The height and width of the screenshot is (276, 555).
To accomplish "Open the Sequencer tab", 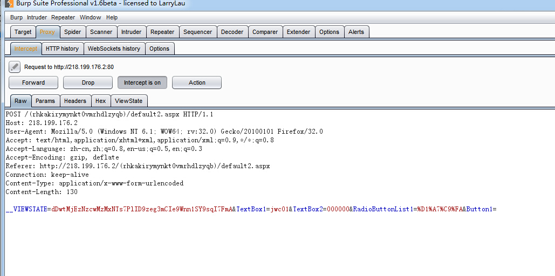I will click(x=198, y=32).
